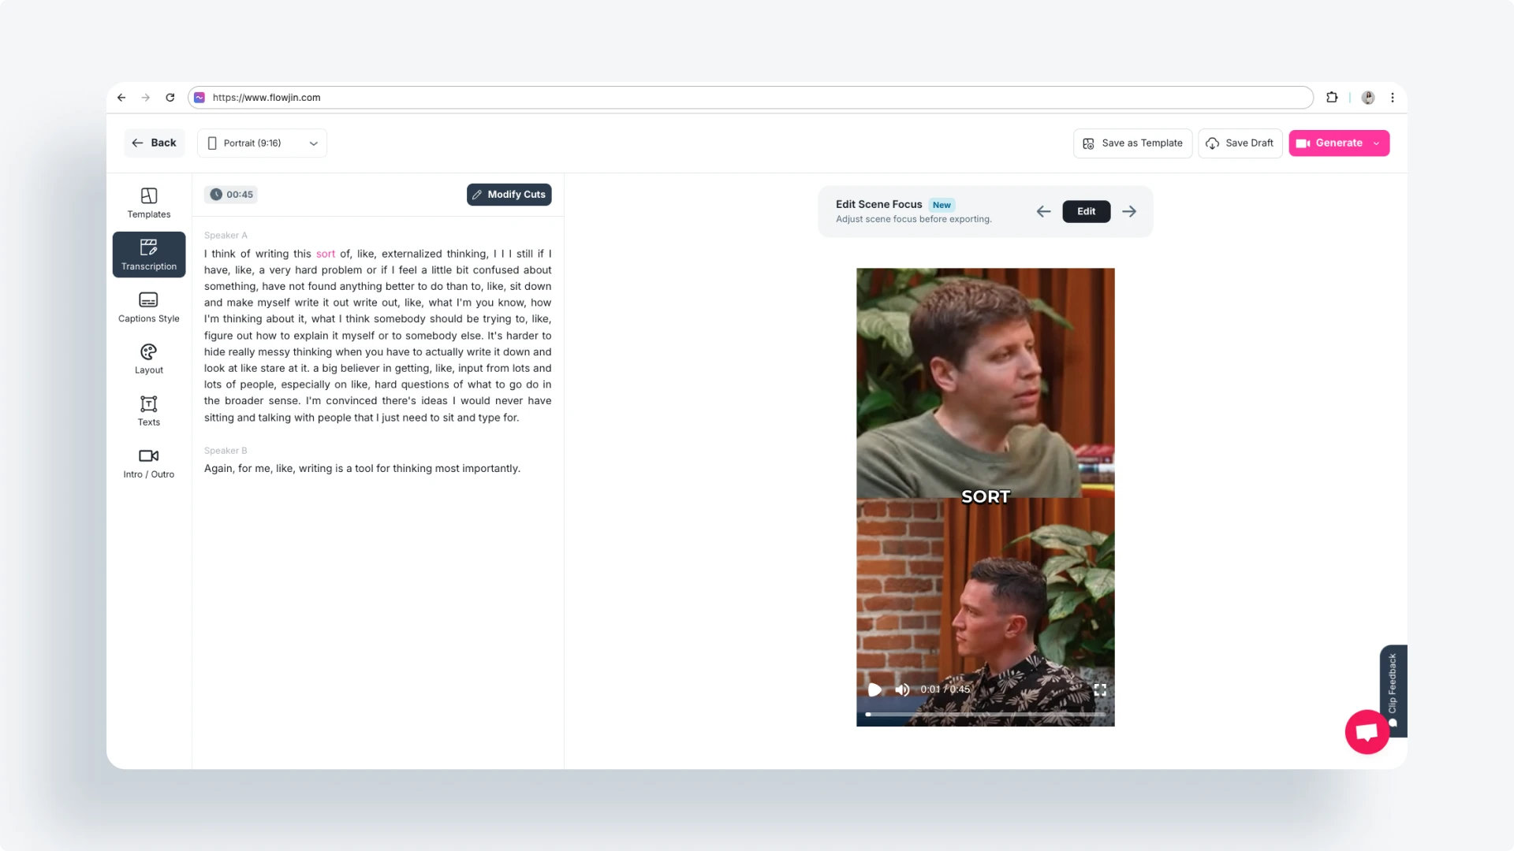This screenshot has width=1514, height=851.
Task: Select the Transcription sidebar icon
Action: pos(148,254)
